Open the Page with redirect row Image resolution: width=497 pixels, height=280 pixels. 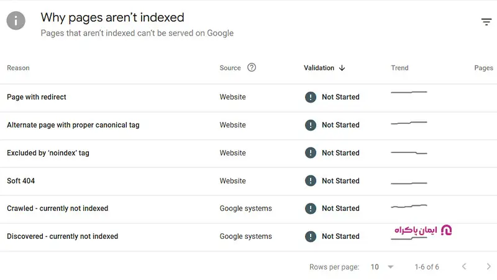click(x=37, y=97)
